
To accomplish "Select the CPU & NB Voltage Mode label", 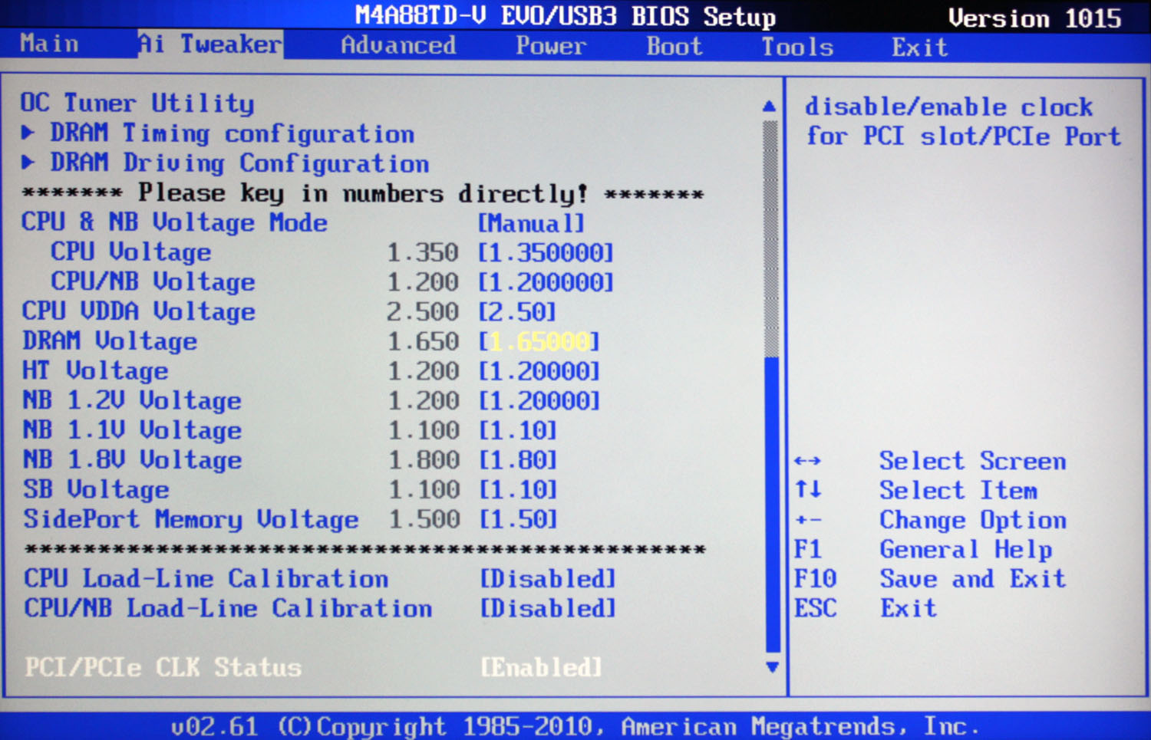I will [x=174, y=222].
